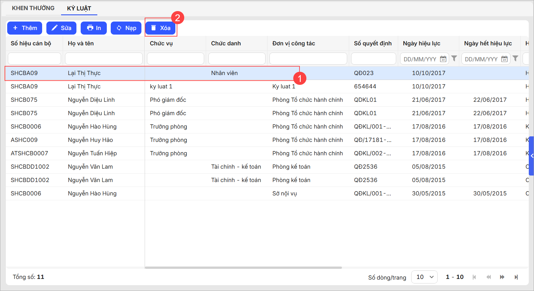Expand the blue side panel handle
Image resolution: width=534 pixels, height=291 pixels.
531,156
